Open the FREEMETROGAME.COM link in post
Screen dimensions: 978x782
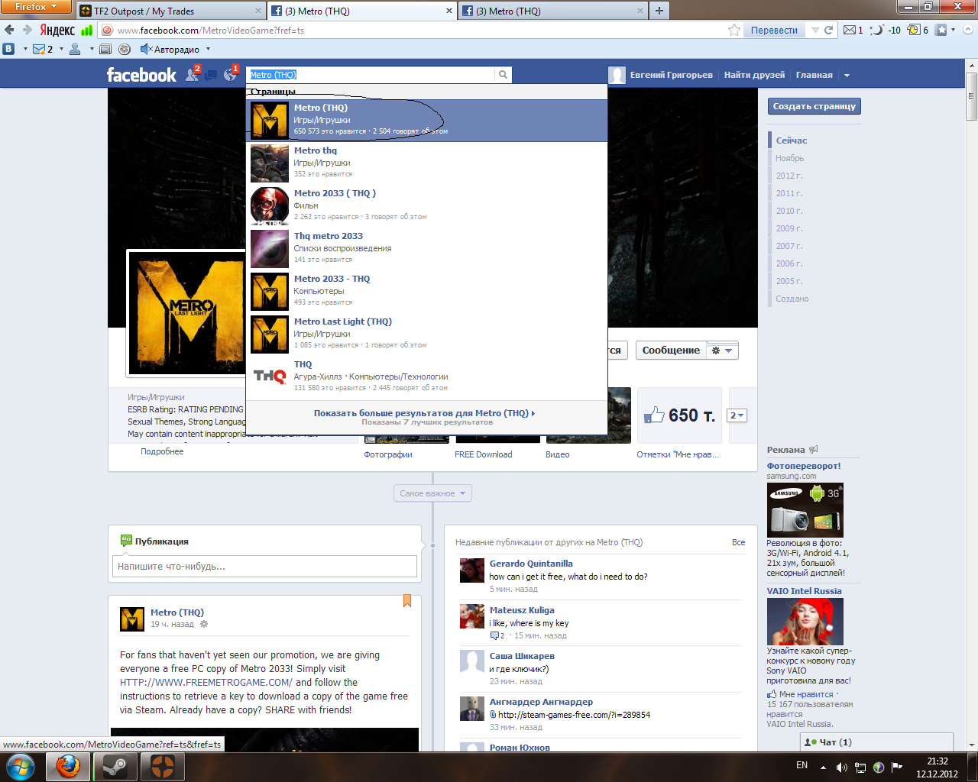click(206, 683)
